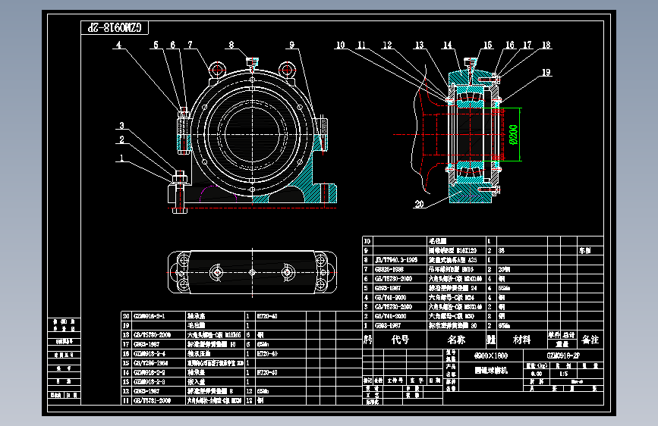Image resolution: width=658 pixels, height=426 pixels.
Task: Select the GZM0918-2P drawing number in title block
Action: [x=563, y=356]
